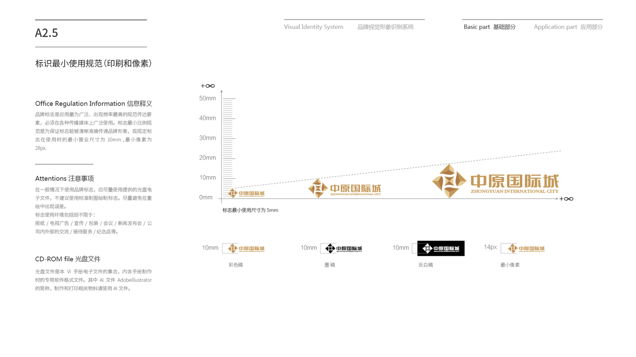This screenshot has height=357, width=636.
Task: Click the 10mm scale label on ruler
Action: point(208,178)
